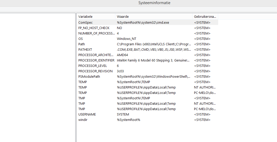Click the USERNAME variable row
Screen dimensions: 277x142
click(87, 114)
